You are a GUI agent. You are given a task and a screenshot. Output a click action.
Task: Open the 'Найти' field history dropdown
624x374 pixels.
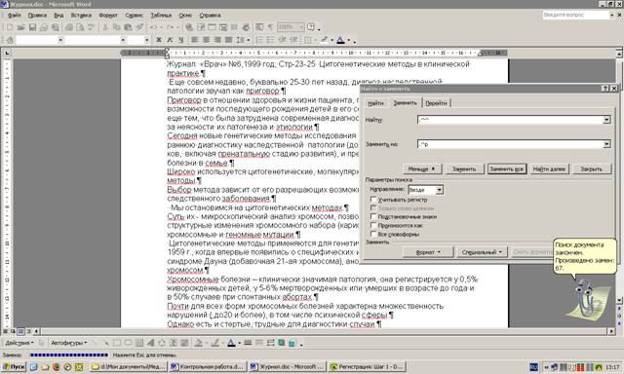pyautogui.click(x=606, y=120)
